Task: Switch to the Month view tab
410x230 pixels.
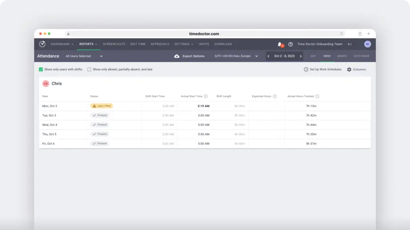Action: [342, 56]
